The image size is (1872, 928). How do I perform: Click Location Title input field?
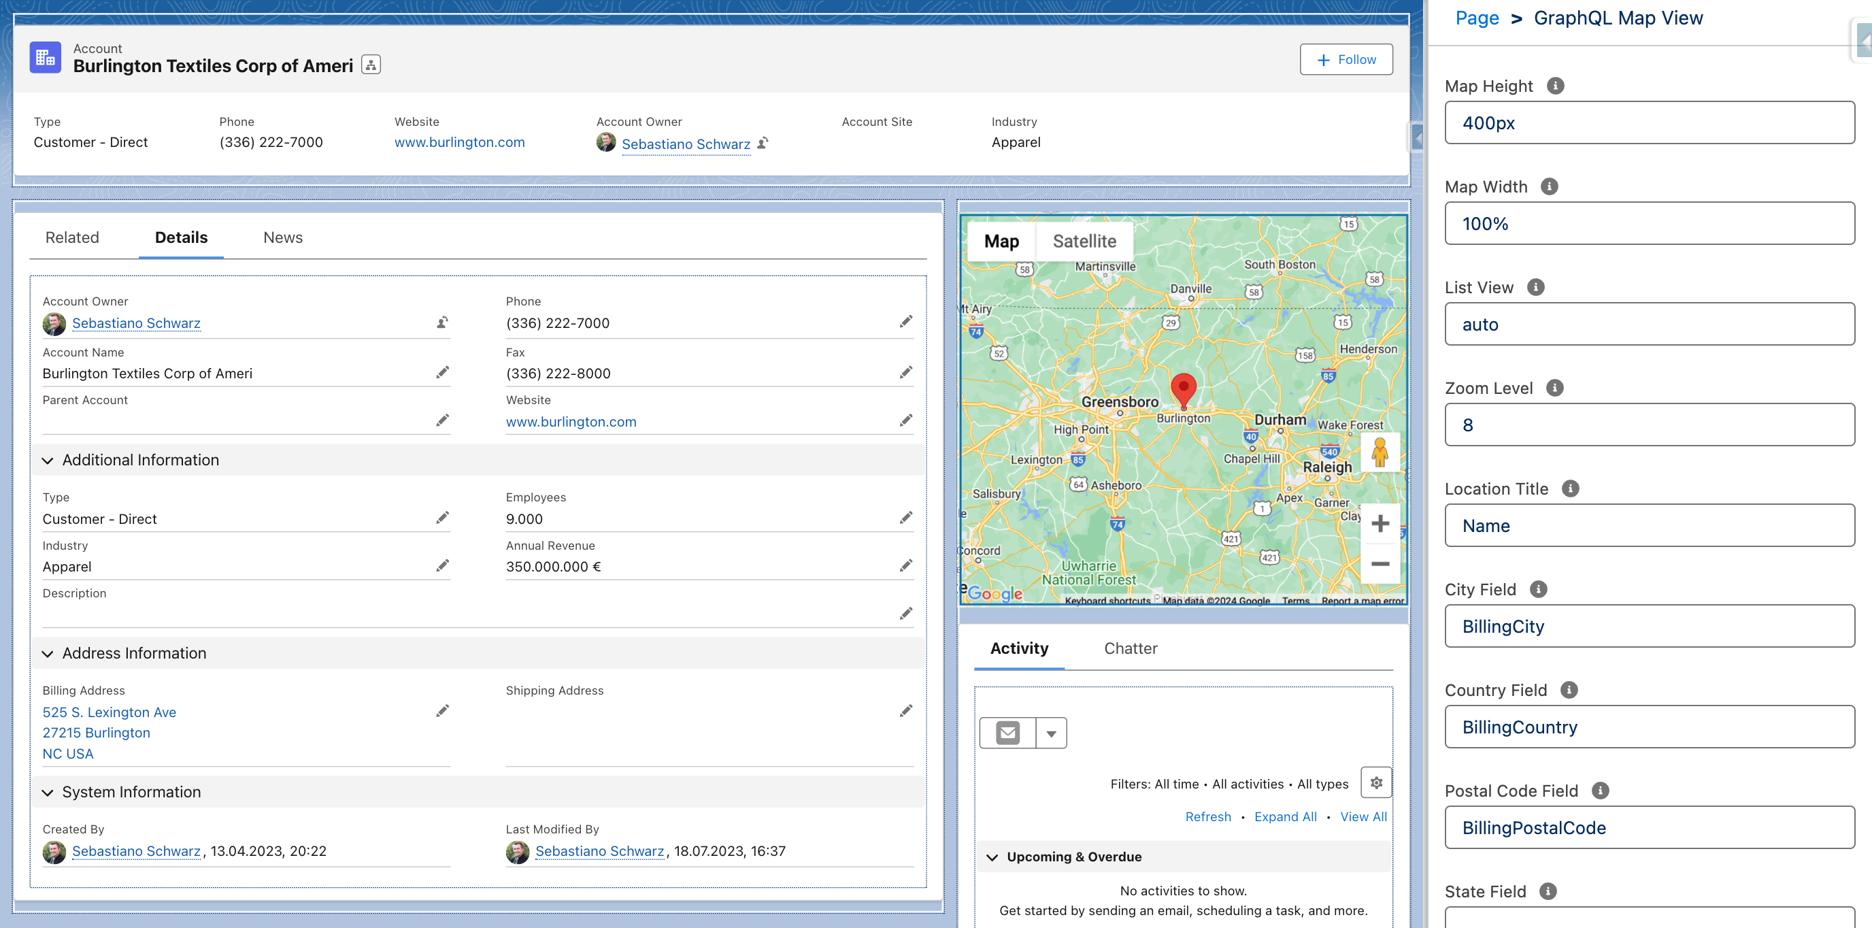pyautogui.click(x=1649, y=525)
